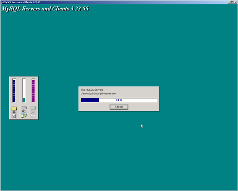Click the document icon below the folder
The width and height of the screenshot is (238, 191).
click(14, 116)
